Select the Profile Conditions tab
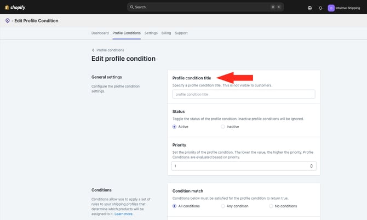 coord(127,33)
